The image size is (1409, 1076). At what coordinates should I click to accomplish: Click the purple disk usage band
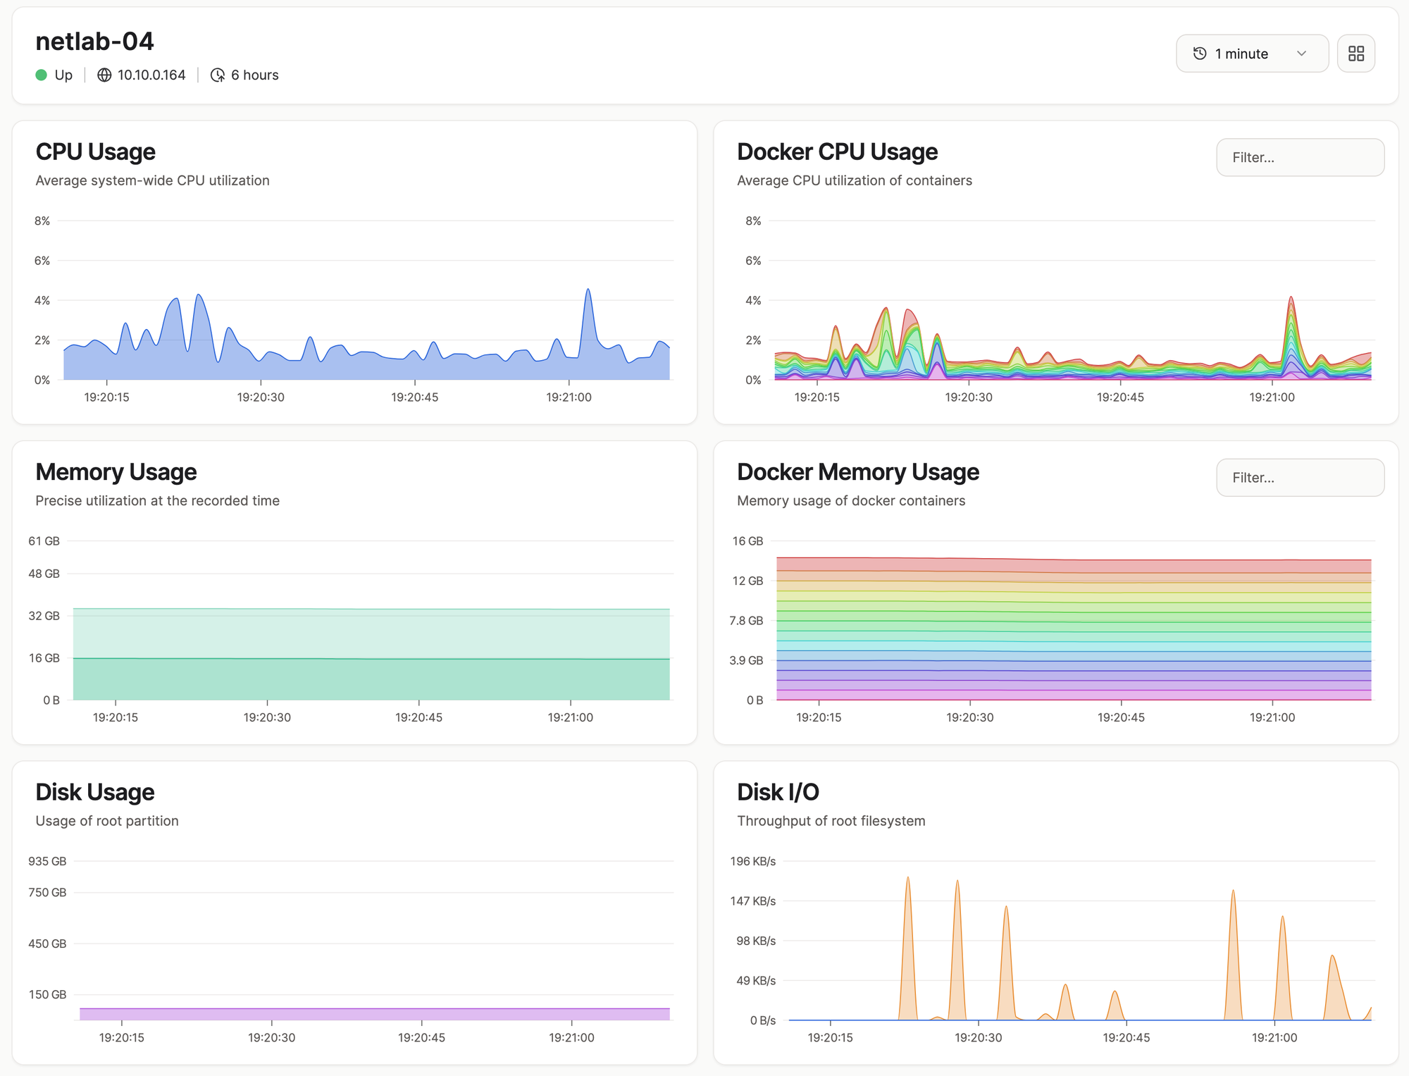tap(375, 1014)
